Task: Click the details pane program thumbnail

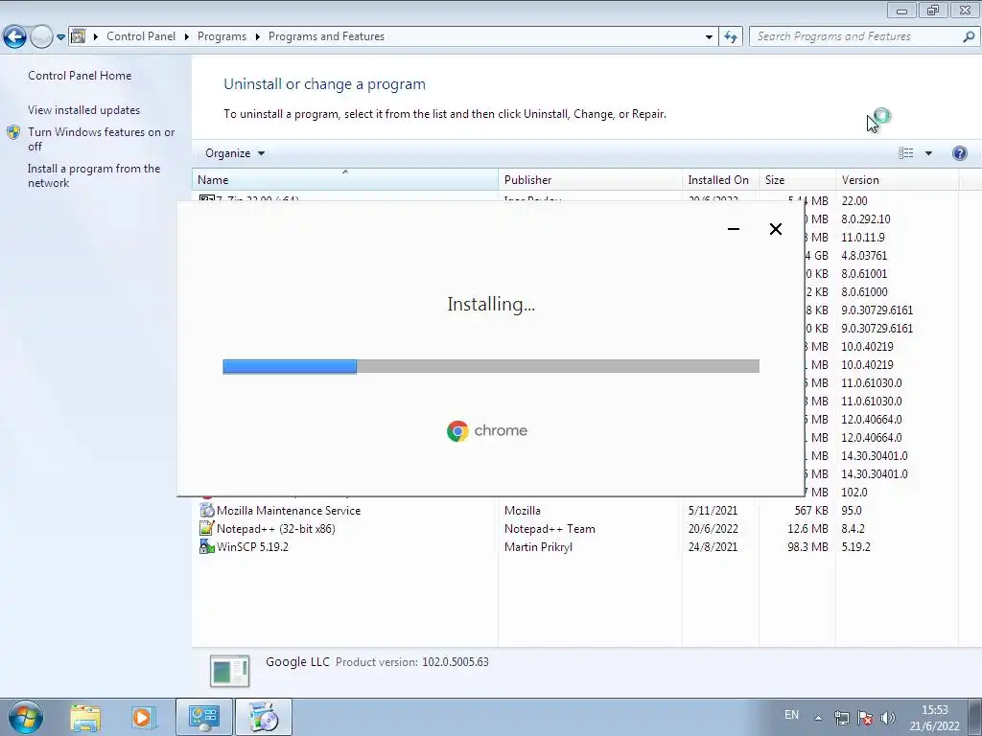Action: (229, 671)
